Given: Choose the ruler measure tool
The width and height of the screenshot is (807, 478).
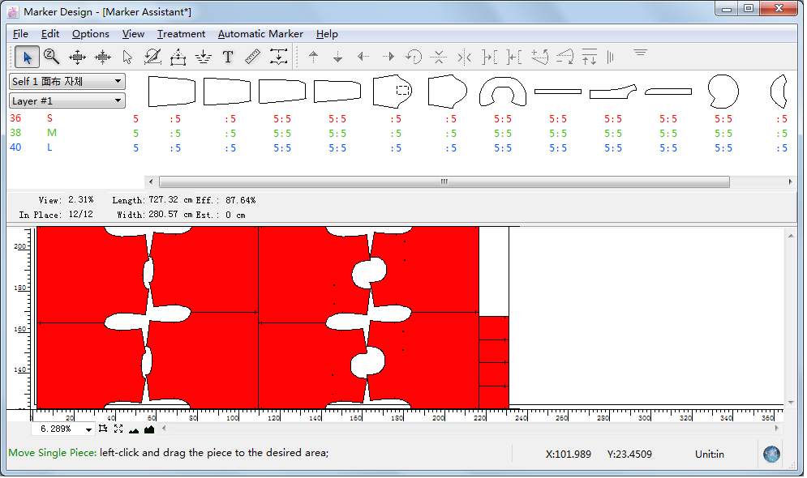Looking at the screenshot, I should click(x=252, y=57).
